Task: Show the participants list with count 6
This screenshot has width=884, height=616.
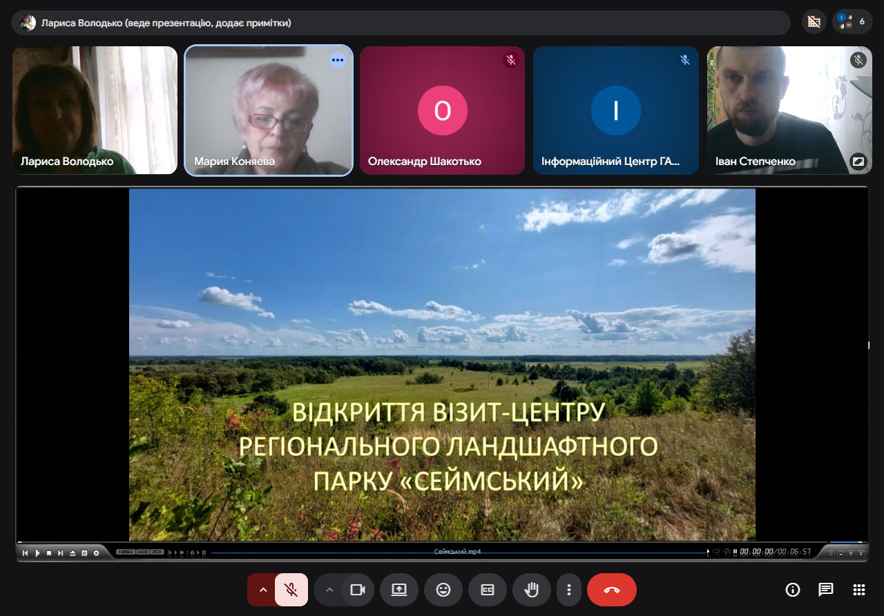Action: tap(853, 22)
